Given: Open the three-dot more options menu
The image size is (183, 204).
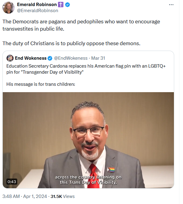Looking at the screenshot, I should coord(171,5).
